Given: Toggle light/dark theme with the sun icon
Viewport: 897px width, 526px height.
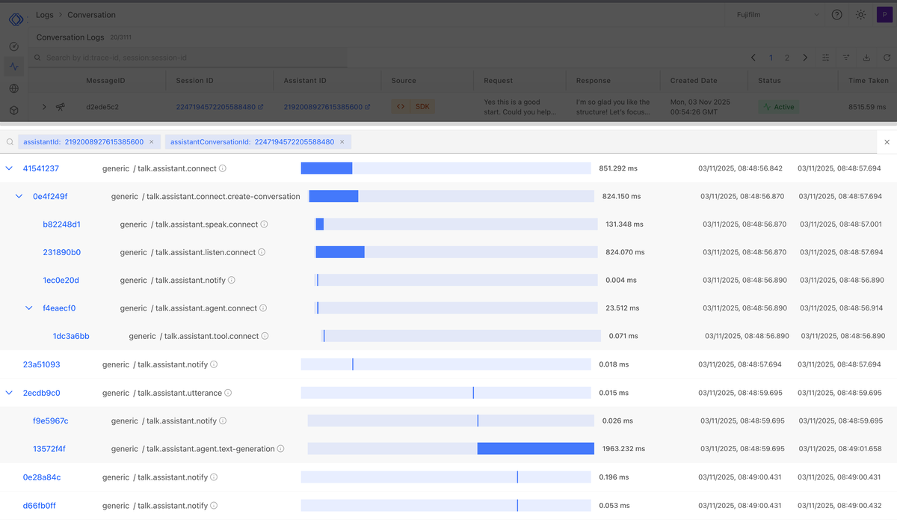Looking at the screenshot, I should 860,14.
